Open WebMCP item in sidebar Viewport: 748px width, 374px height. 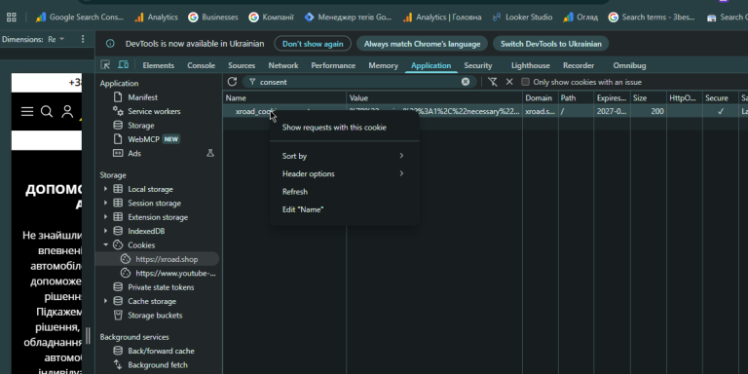(143, 139)
